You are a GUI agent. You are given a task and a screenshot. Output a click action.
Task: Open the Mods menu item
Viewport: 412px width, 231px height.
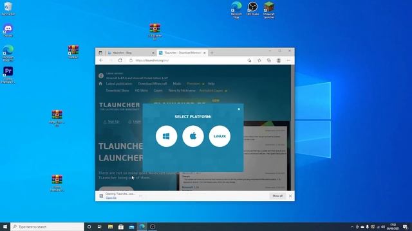tap(177, 83)
